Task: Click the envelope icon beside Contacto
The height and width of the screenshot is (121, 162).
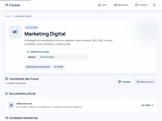Action: [136, 5]
